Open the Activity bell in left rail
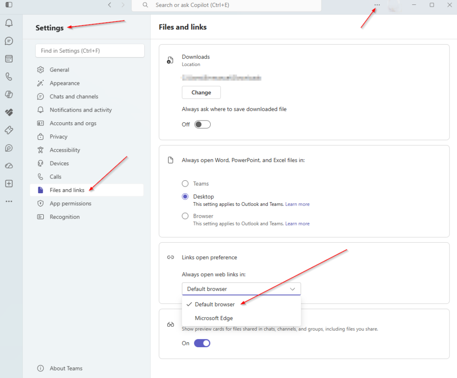The width and height of the screenshot is (457, 378). [9, 23]
